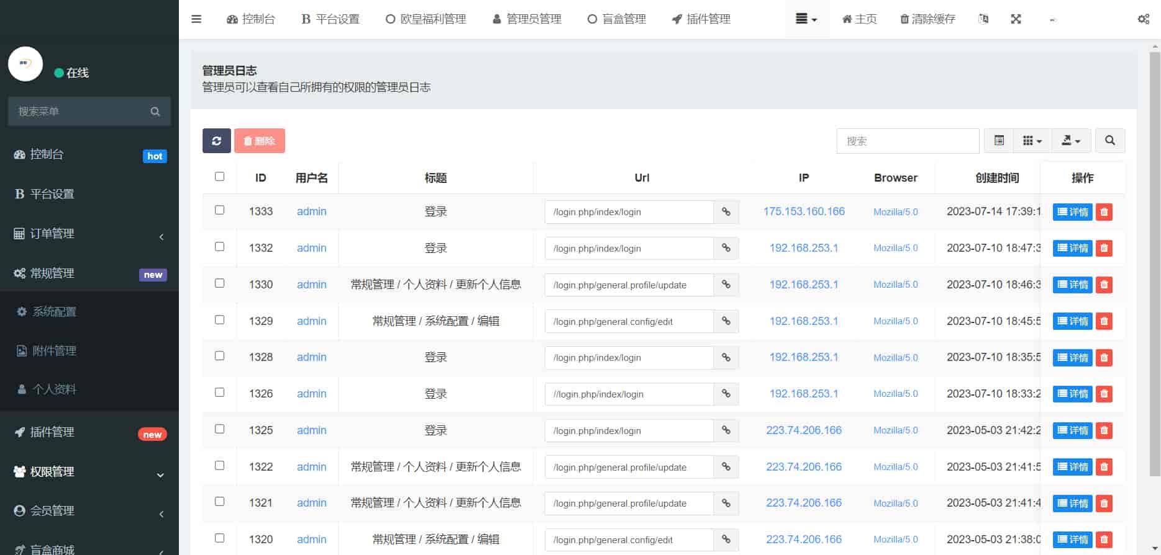The width and height of the screenshot is (1161, 555).
Task: Delete log entry 1333 with trash icon
Action: pyautogui.click(x=1104, y=212)
